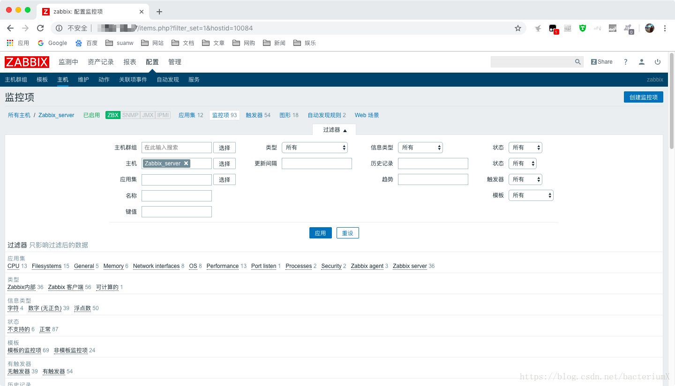Filter by Zabbix server application
675x386 pixels.
point(410,266)
